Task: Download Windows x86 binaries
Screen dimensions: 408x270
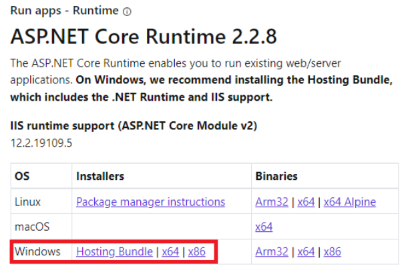Action: click(x=333, y=251)
